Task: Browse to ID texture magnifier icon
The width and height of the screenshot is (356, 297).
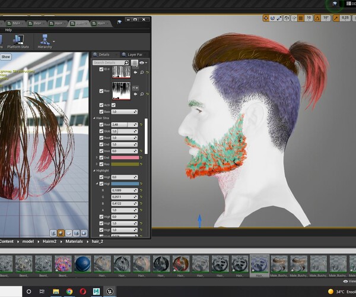Action: click(x=142, y=72)
